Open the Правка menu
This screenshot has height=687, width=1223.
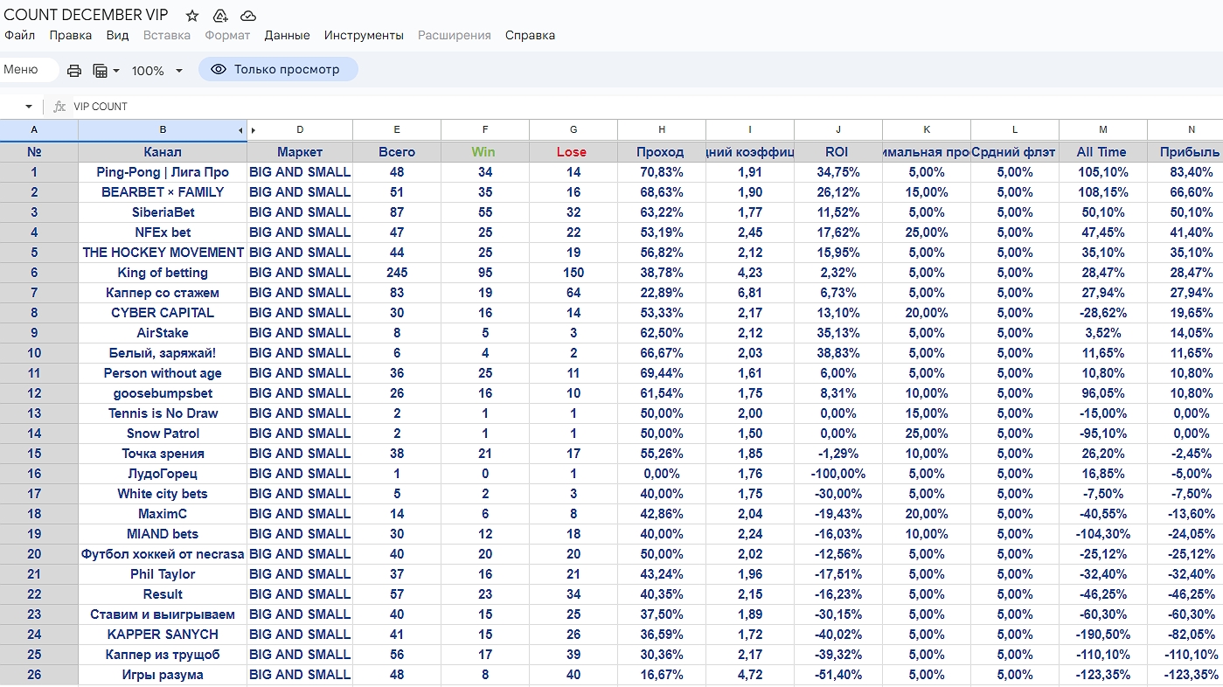pyautogui.click(x=71, y=36)
